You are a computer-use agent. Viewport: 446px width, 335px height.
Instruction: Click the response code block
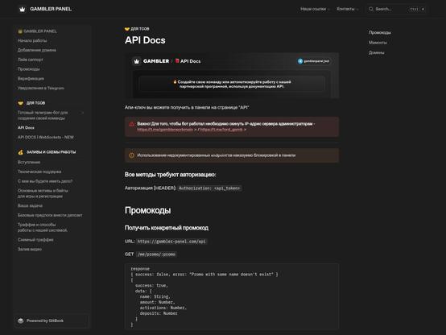(x=232, y=296)
